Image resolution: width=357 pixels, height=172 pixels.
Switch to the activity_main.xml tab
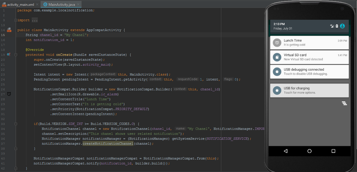[x=20, y=5]
